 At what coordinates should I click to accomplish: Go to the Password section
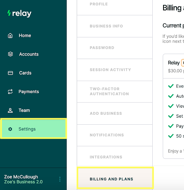tap(115, 48)
